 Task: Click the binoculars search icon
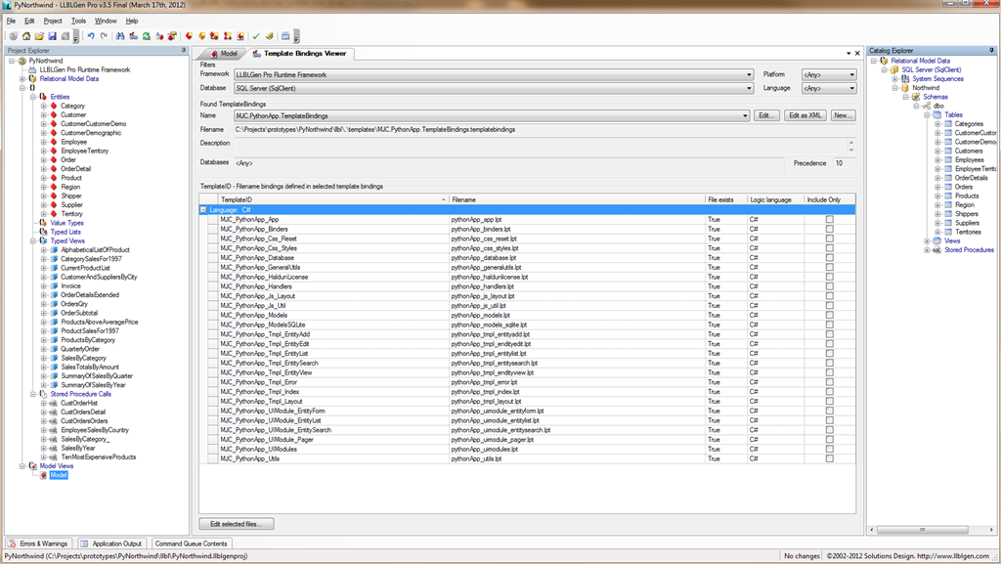(120, 36)
